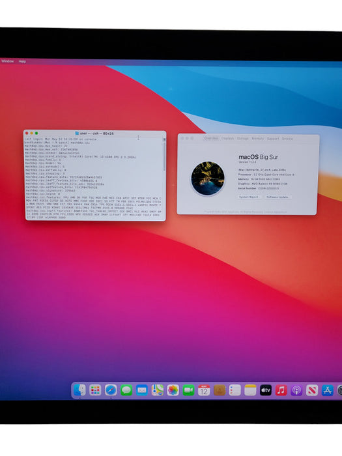
Task: Open the Window menu in menu bar
Action: click(8, 61)
